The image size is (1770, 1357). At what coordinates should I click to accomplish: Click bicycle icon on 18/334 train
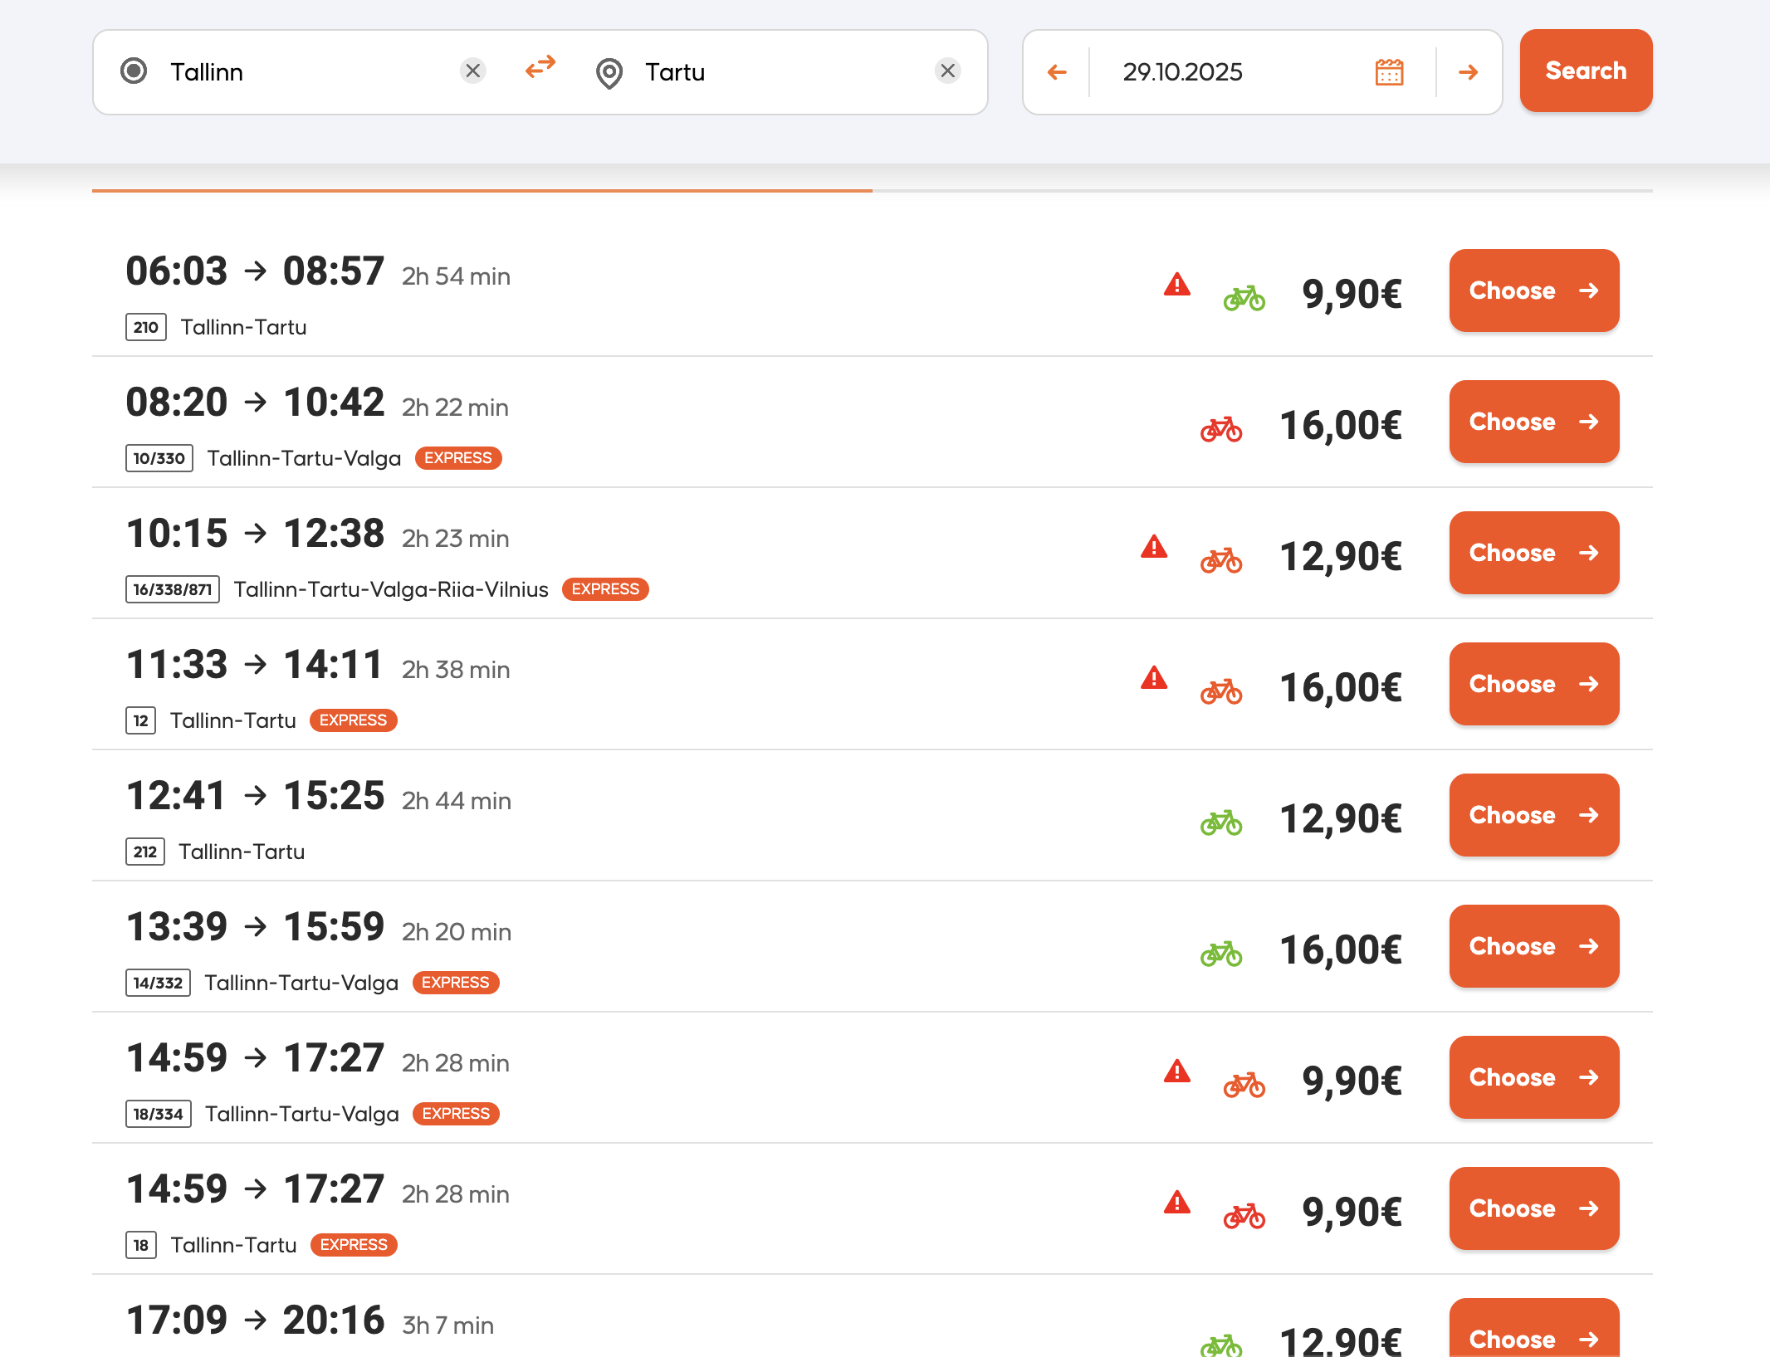pos(1244,1085)
